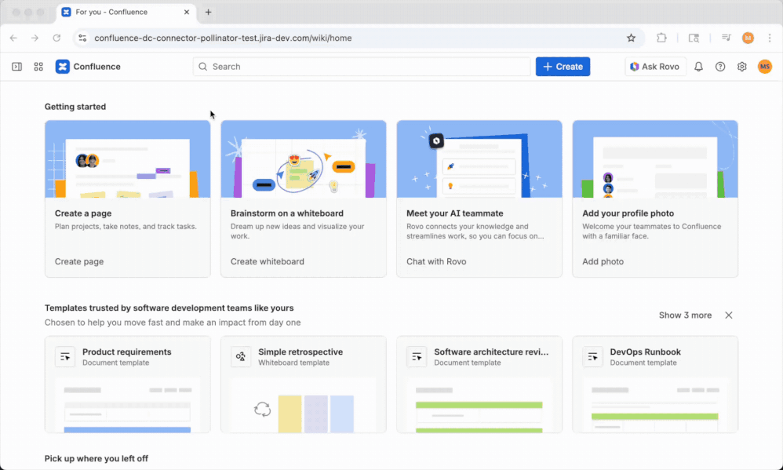Click the Pick up where you left off heading
This screenshot has width=783, height=470.
coord(97,458)
